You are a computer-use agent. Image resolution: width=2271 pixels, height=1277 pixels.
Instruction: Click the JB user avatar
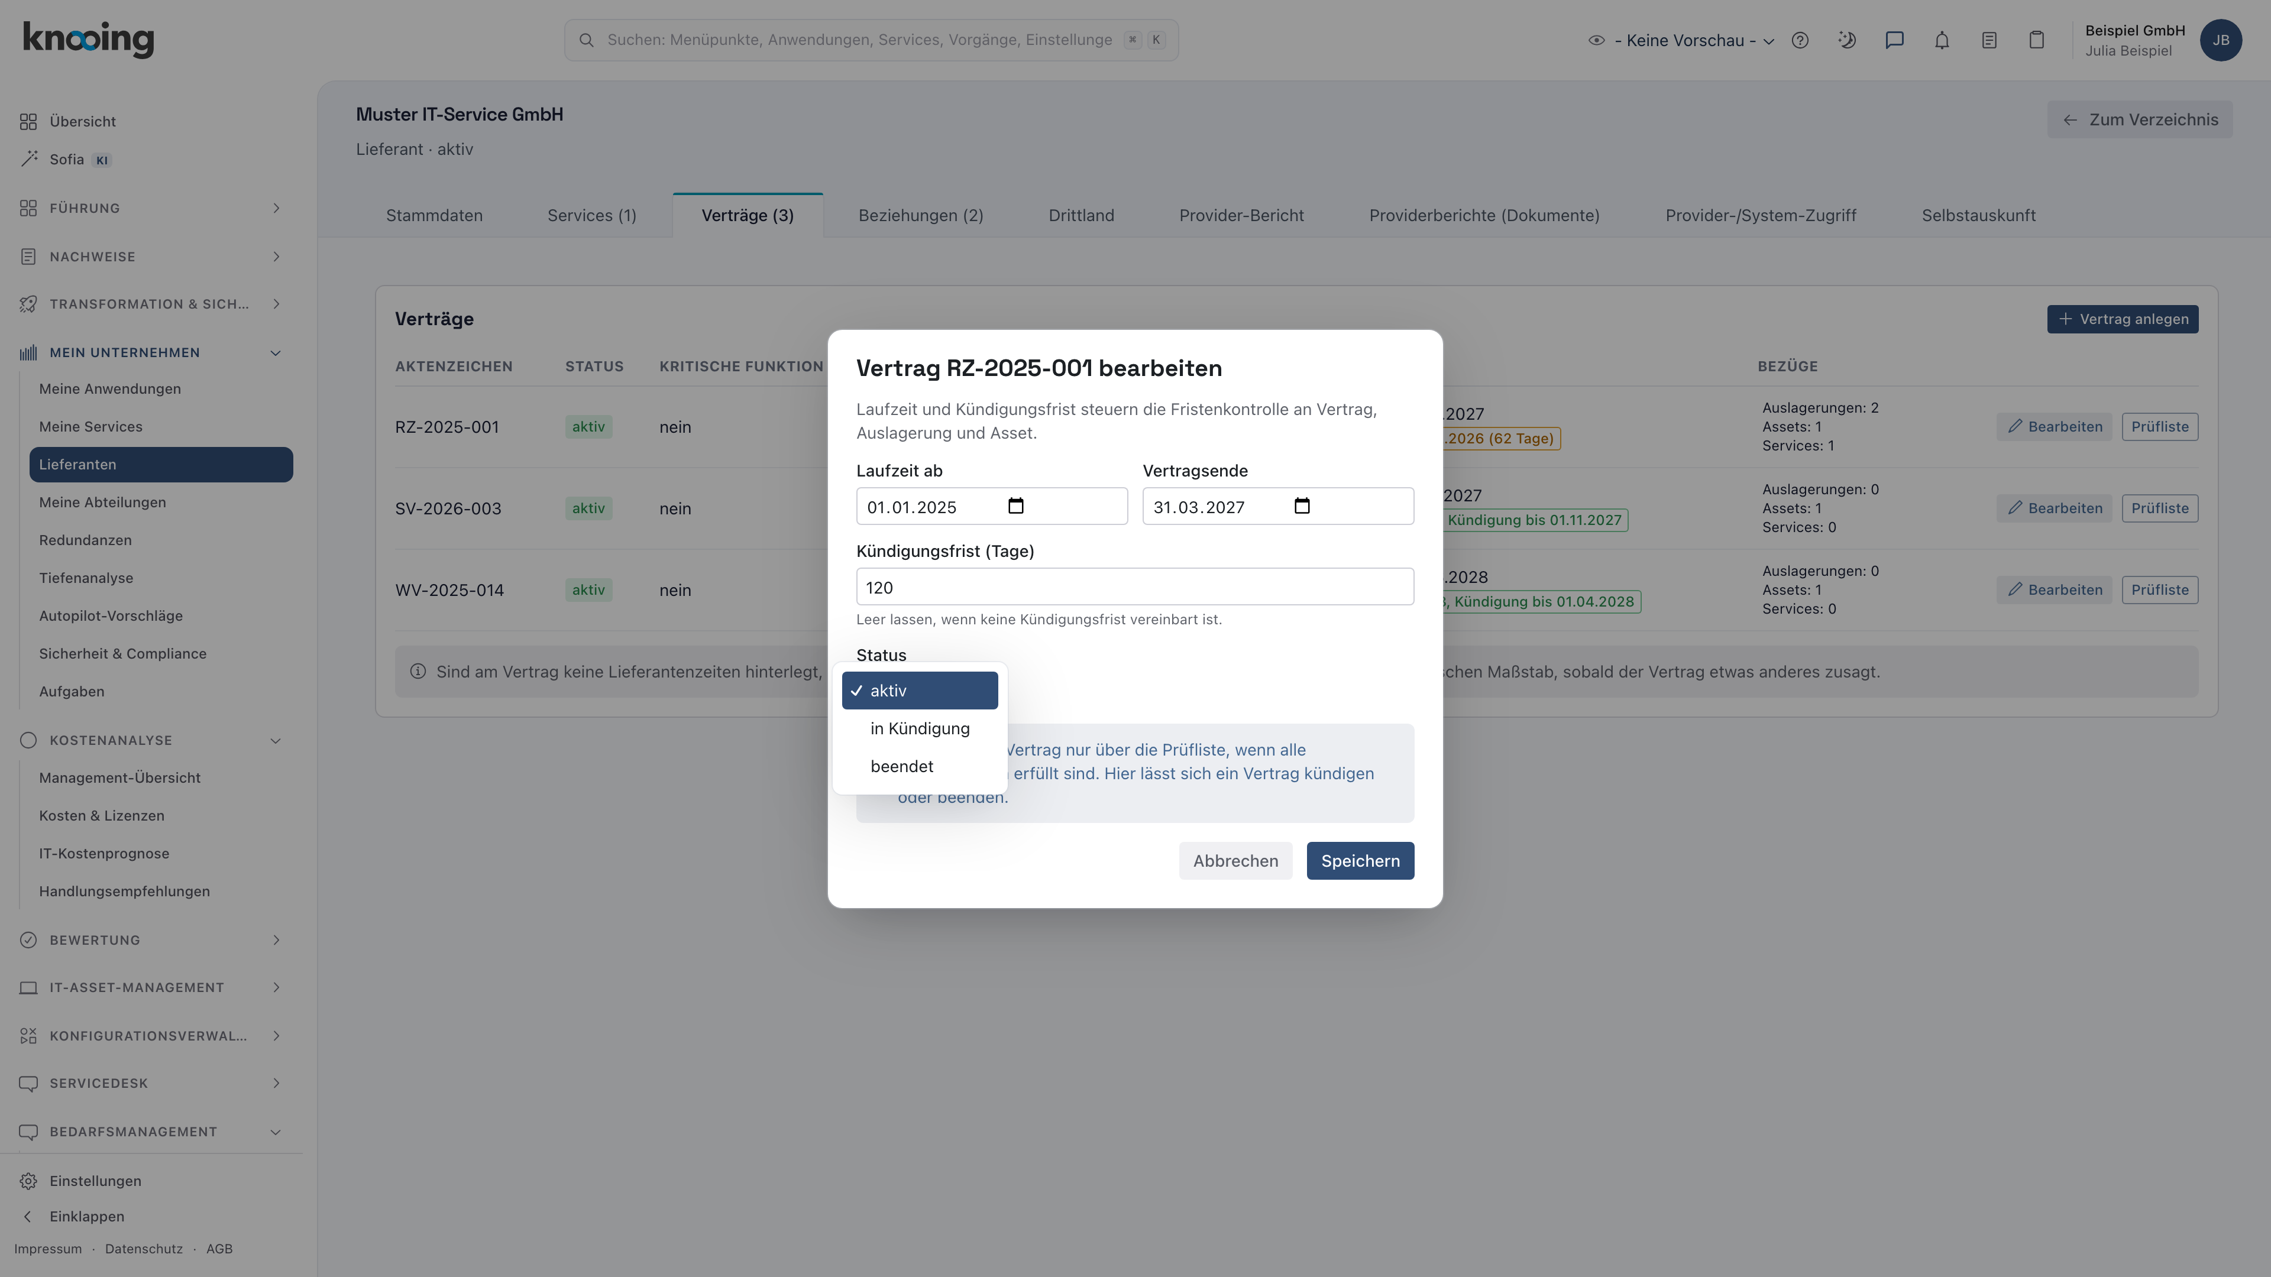pos(2221,41)
